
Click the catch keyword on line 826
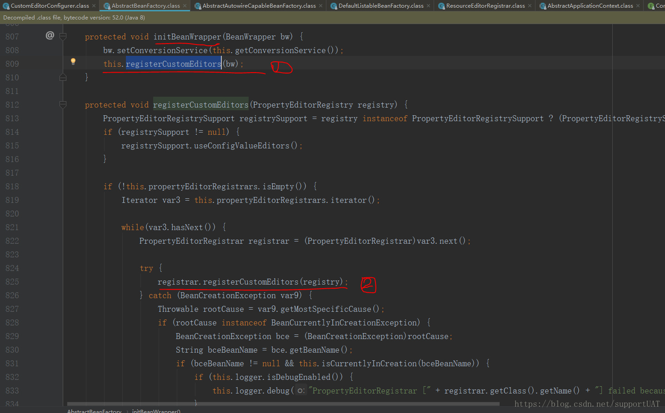[160, 295]
